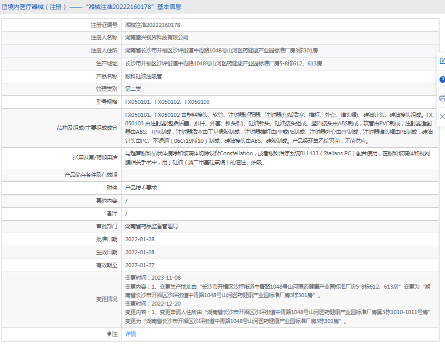Screen dimensions: 445x344
Task: Select registration number 湘械注准20222160178 value cell
Action: point(152,24)
